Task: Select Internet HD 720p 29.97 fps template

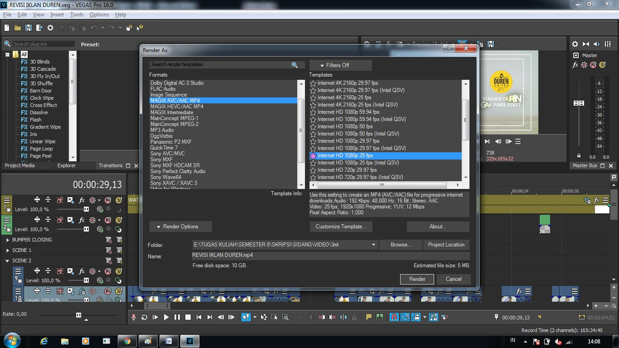Action: point(347,170)
